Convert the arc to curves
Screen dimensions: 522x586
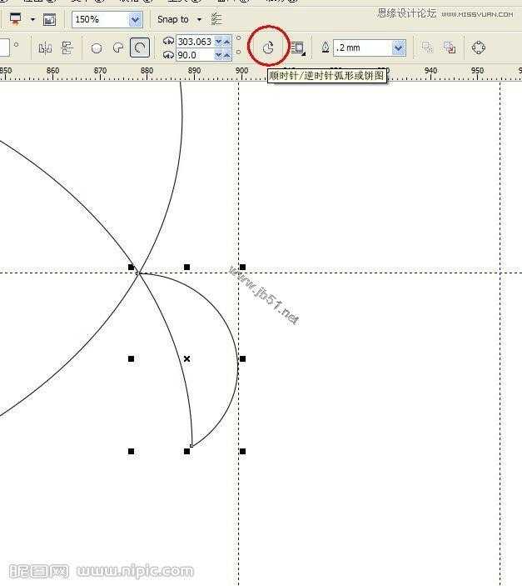(479, 48)
